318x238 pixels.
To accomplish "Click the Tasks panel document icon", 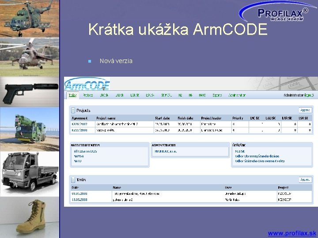I will pos(73,180).
